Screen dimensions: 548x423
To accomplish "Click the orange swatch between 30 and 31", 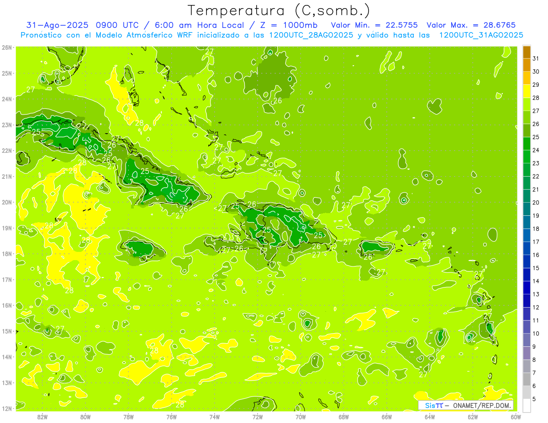I will click(527, 65).
